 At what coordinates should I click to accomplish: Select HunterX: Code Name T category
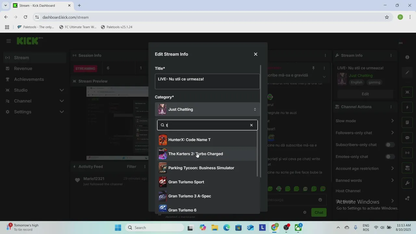pos(207,140)
